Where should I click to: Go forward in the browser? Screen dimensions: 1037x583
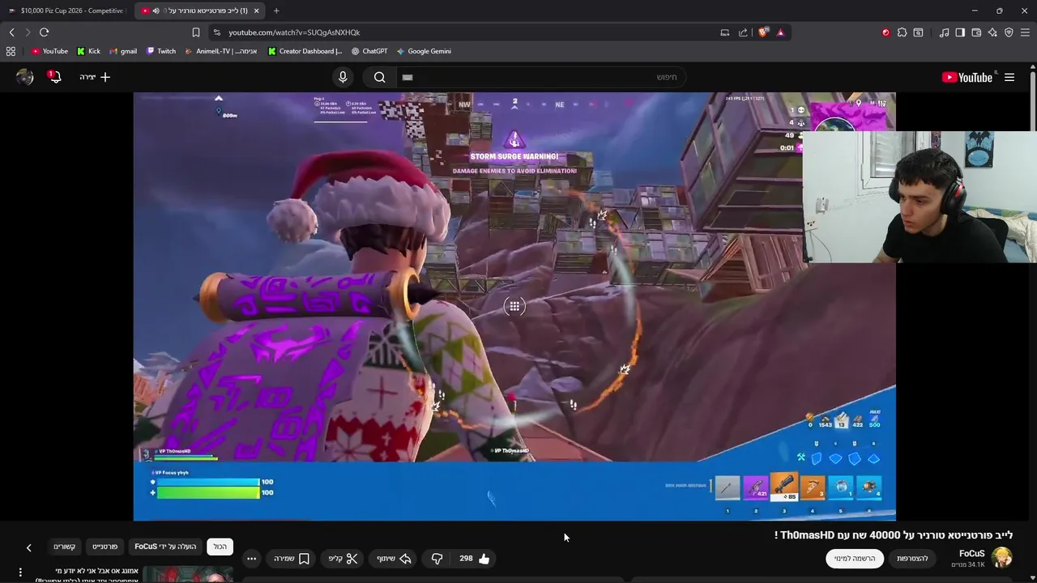tap(28, 32)
